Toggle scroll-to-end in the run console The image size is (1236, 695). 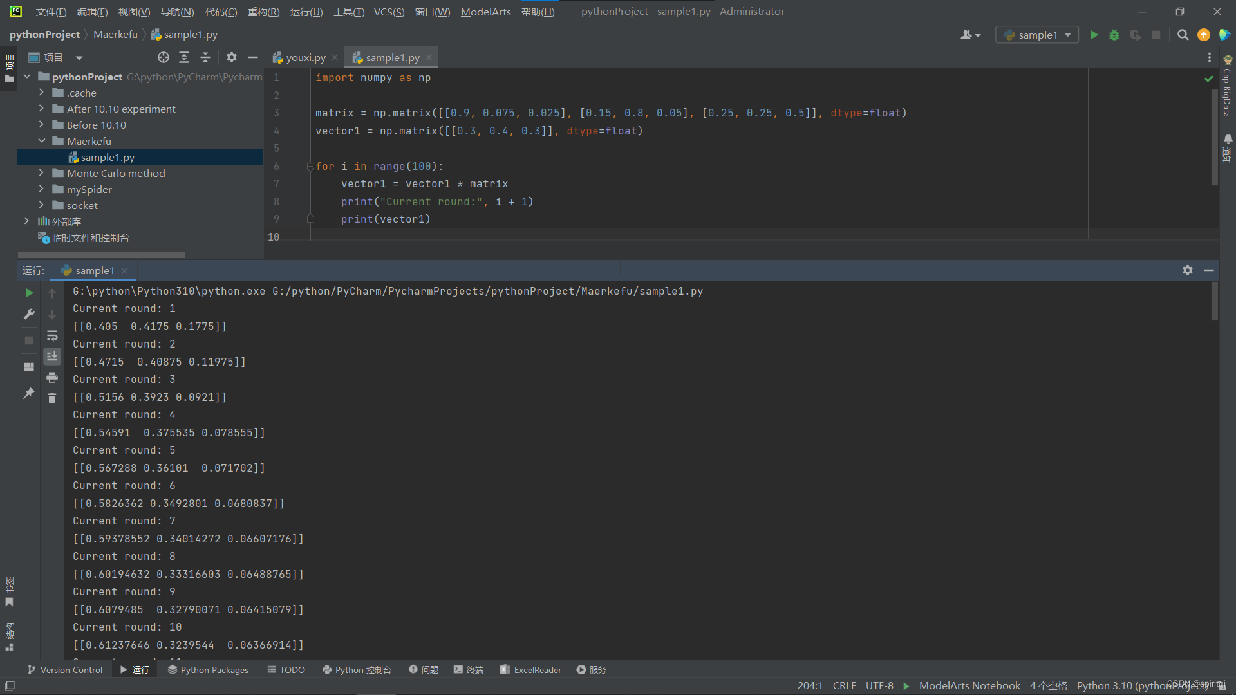point(52,356)
